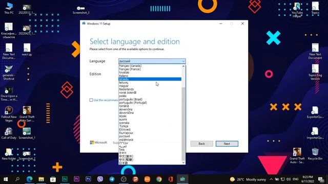Open Microsoft Store from taskbar
The height and width of the screenshot is (184, 328).
coord(53,179)
